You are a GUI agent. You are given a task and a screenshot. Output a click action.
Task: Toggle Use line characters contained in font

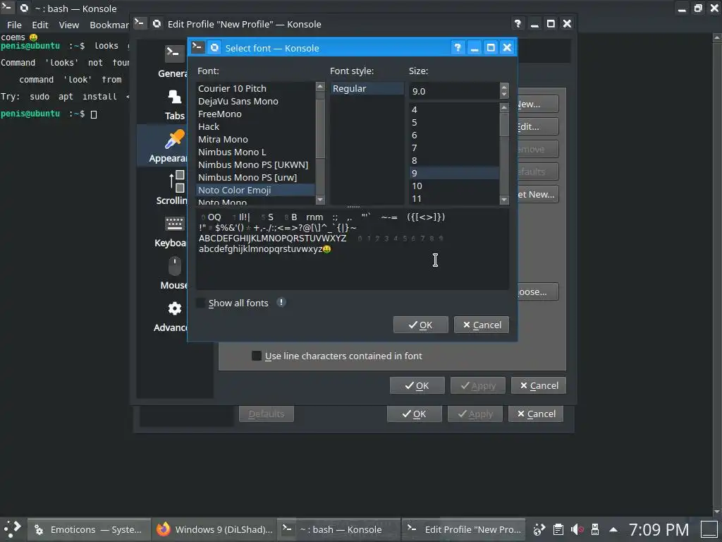pos(257,356)
